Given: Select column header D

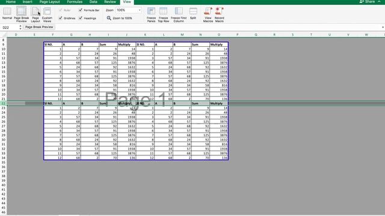Looking at the screenshot, I should click(x=16, y=35).
